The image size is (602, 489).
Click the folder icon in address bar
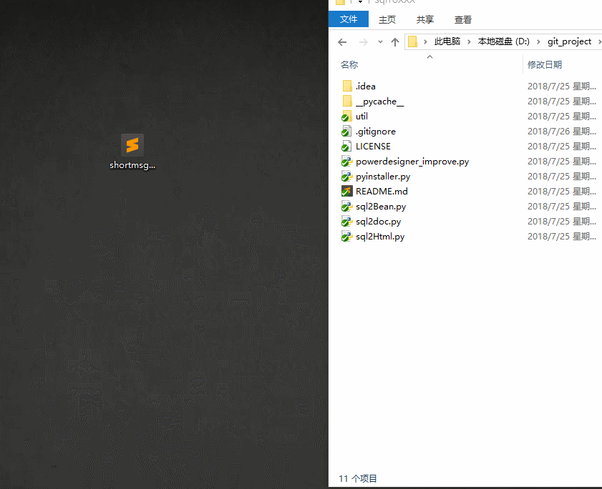coord(412,41)
